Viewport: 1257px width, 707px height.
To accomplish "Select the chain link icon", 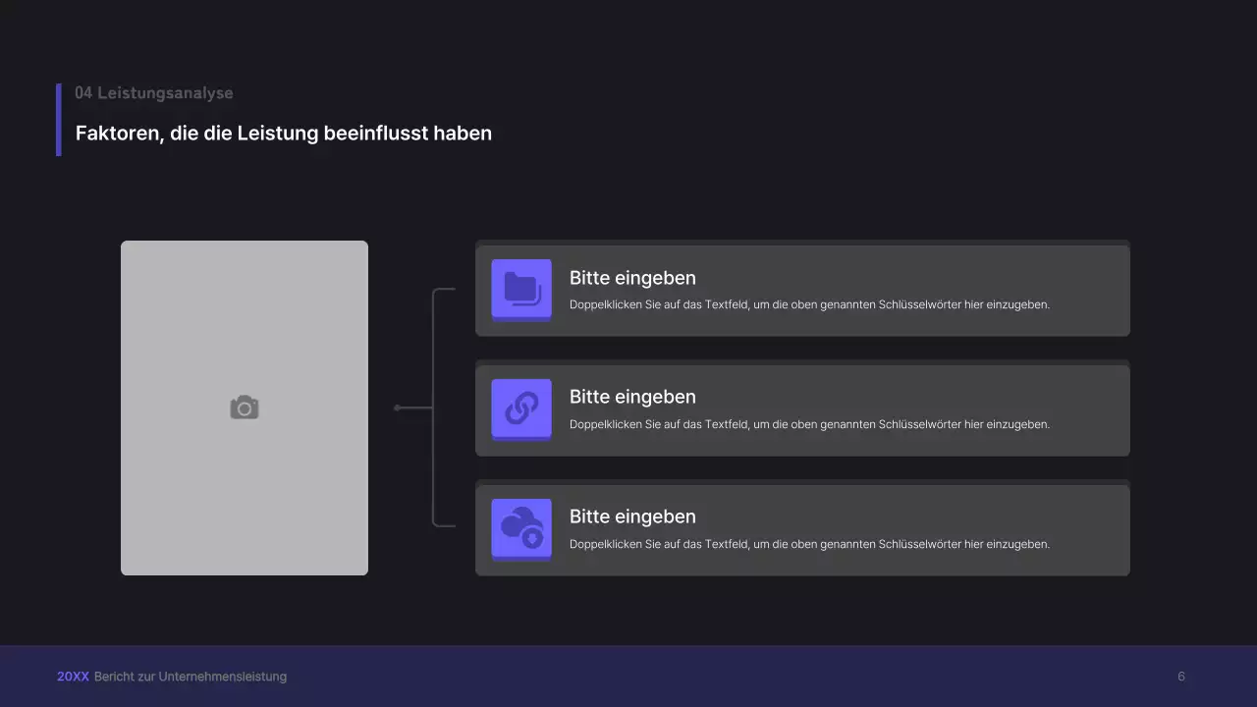I will (521, 408).
